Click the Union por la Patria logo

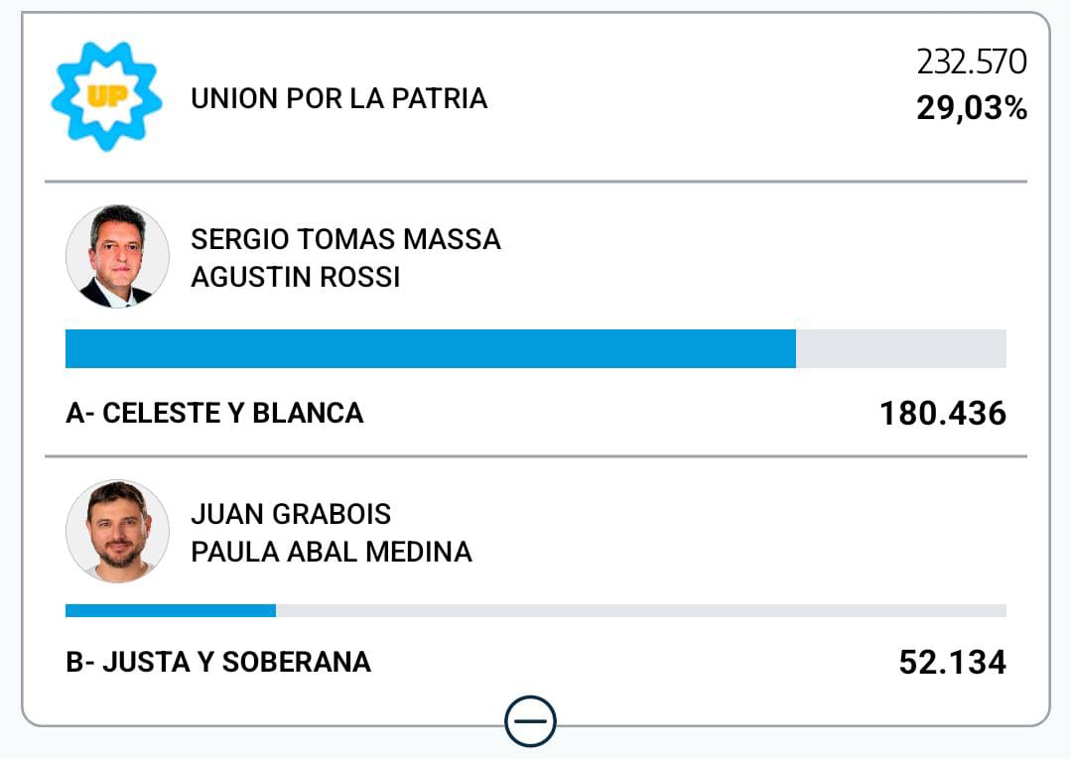105,96
